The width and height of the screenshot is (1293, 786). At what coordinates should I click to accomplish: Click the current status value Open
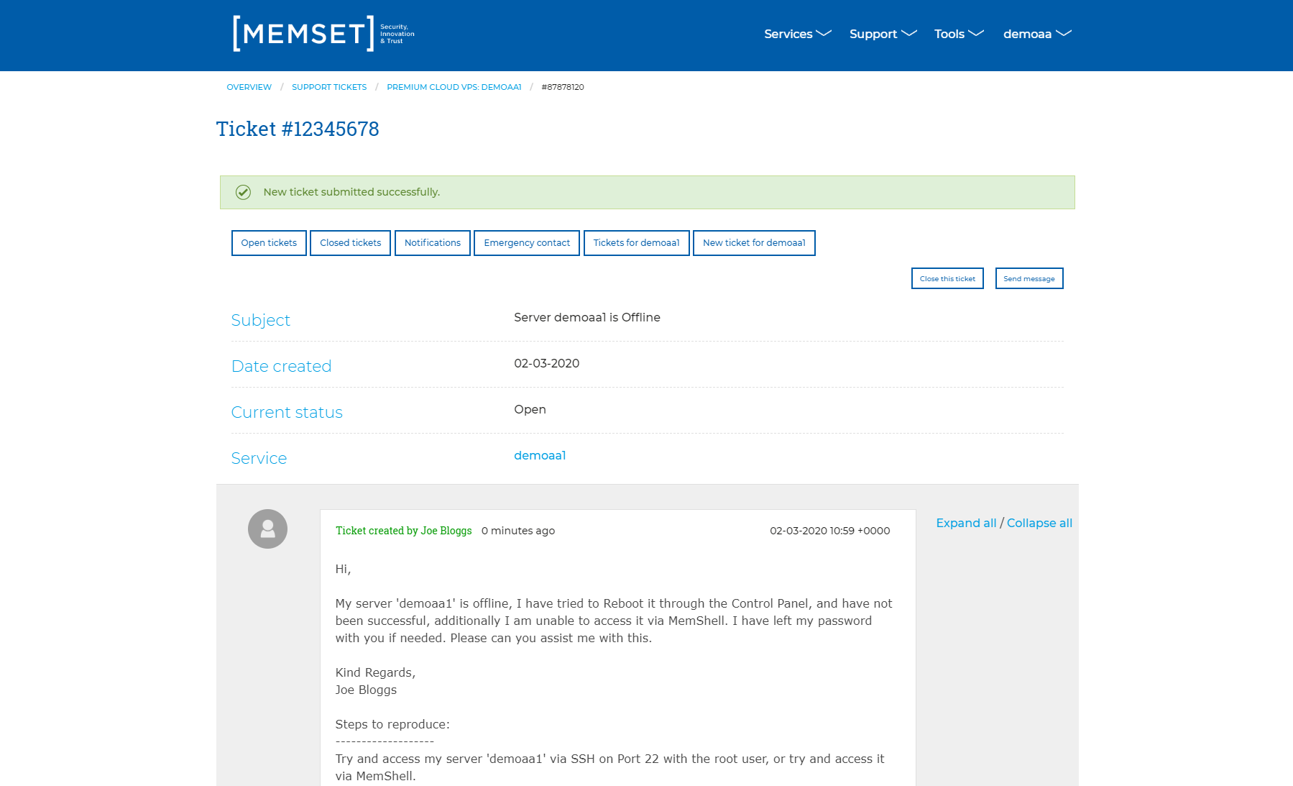[530, 409]
